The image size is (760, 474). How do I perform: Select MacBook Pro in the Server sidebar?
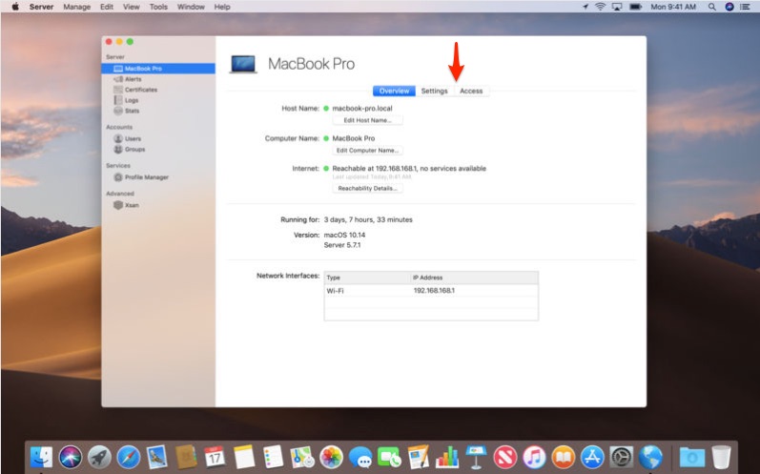158,69
